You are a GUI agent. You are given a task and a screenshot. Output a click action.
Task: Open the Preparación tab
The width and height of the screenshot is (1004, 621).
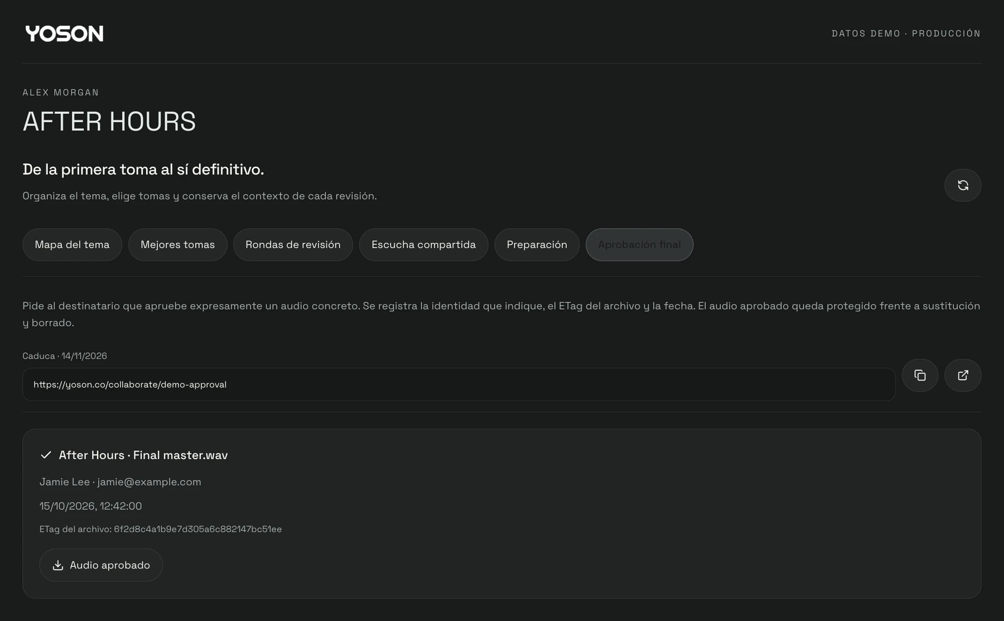pos(537,245)
